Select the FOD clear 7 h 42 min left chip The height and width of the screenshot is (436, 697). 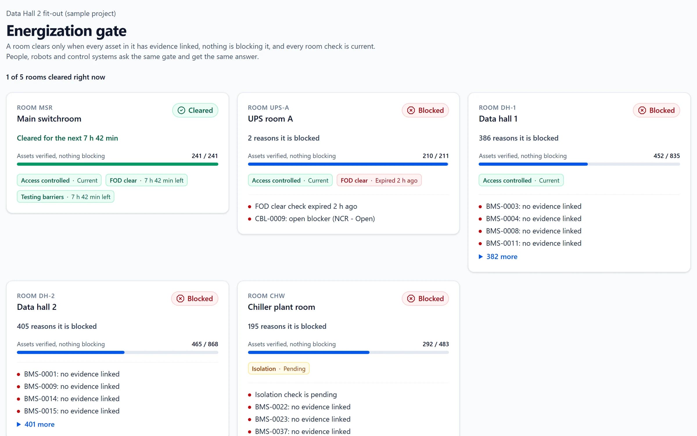147,180
